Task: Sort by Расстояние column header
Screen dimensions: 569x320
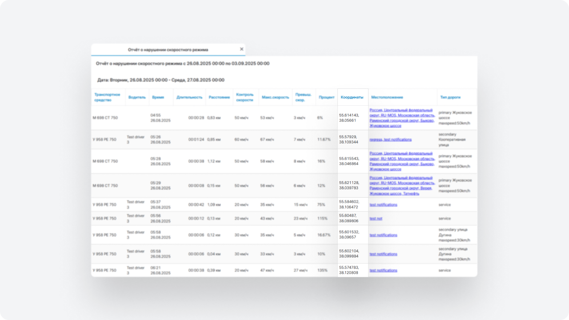Action: 219,97
